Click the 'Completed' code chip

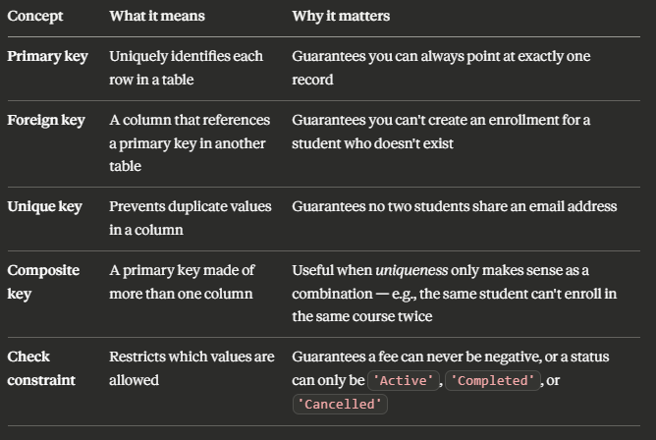coord(493,381)
